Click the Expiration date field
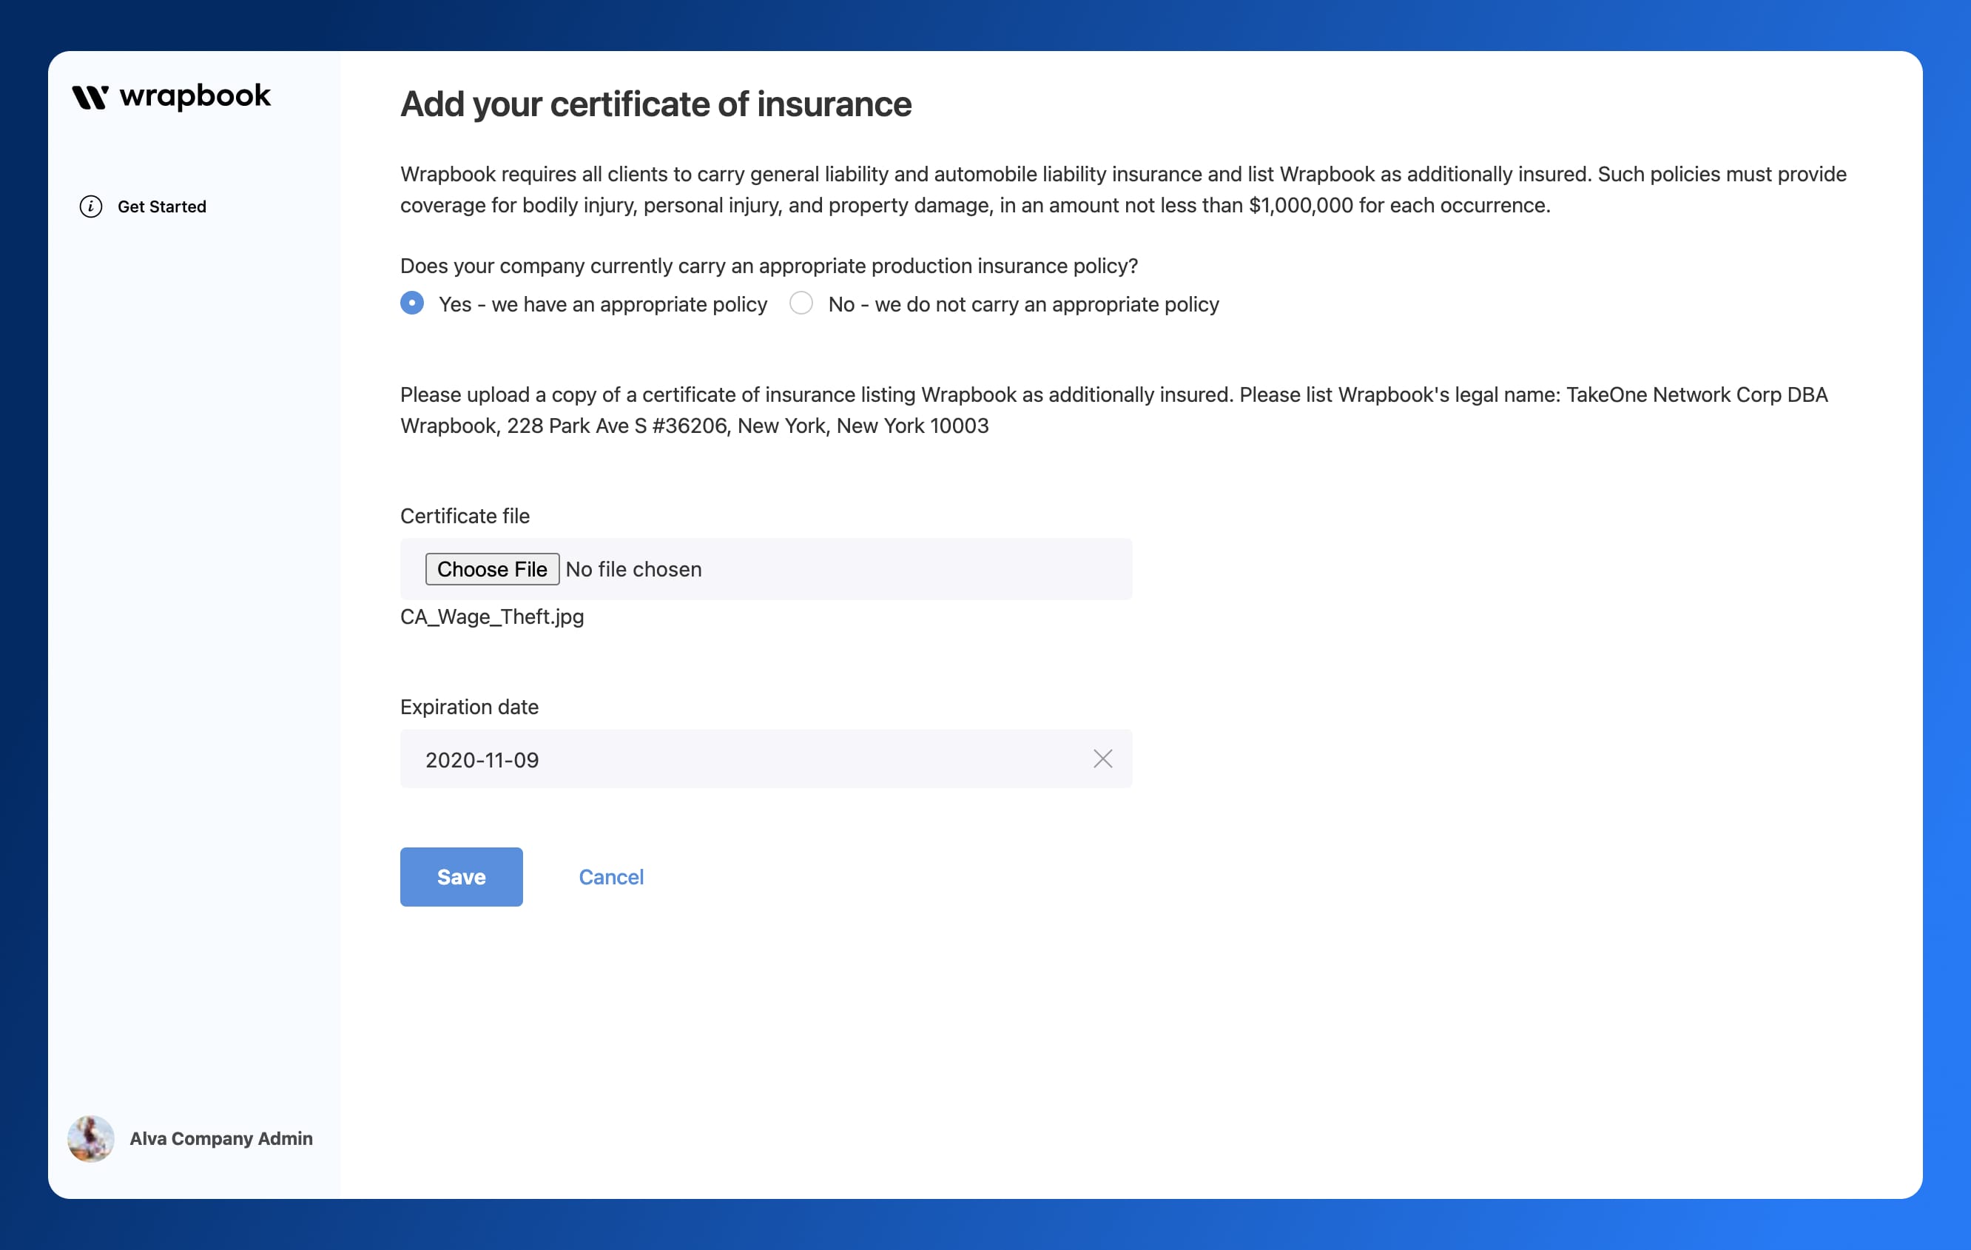Screen dimensions: 1971x1250 [737, 759]
